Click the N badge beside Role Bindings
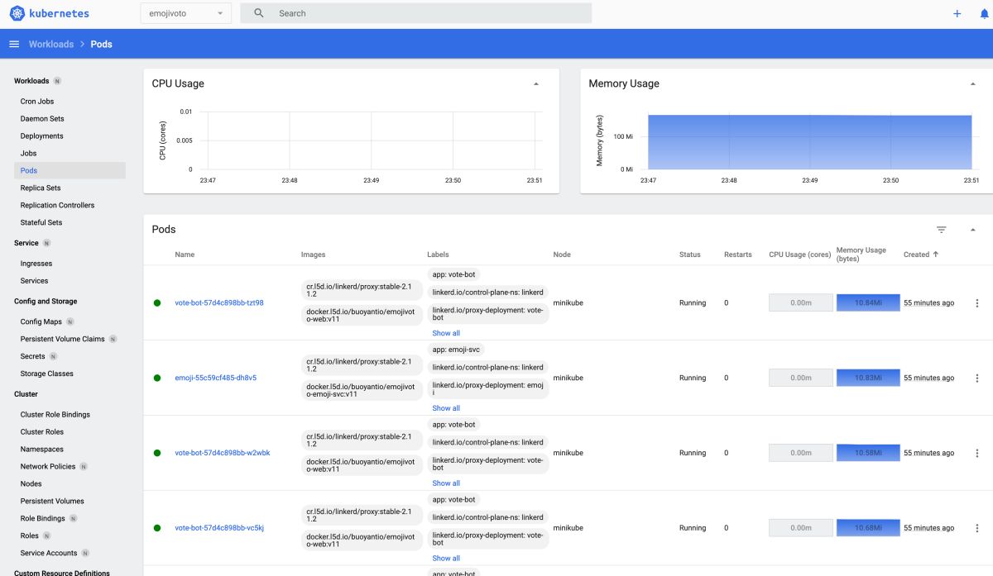Image resolution: width=993 pixels, height=576 pixels. (74, 518)
